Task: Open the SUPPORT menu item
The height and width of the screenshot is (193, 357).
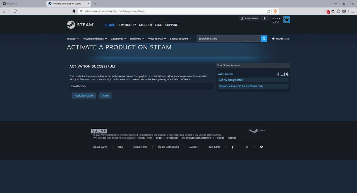Action: [172, 25]
